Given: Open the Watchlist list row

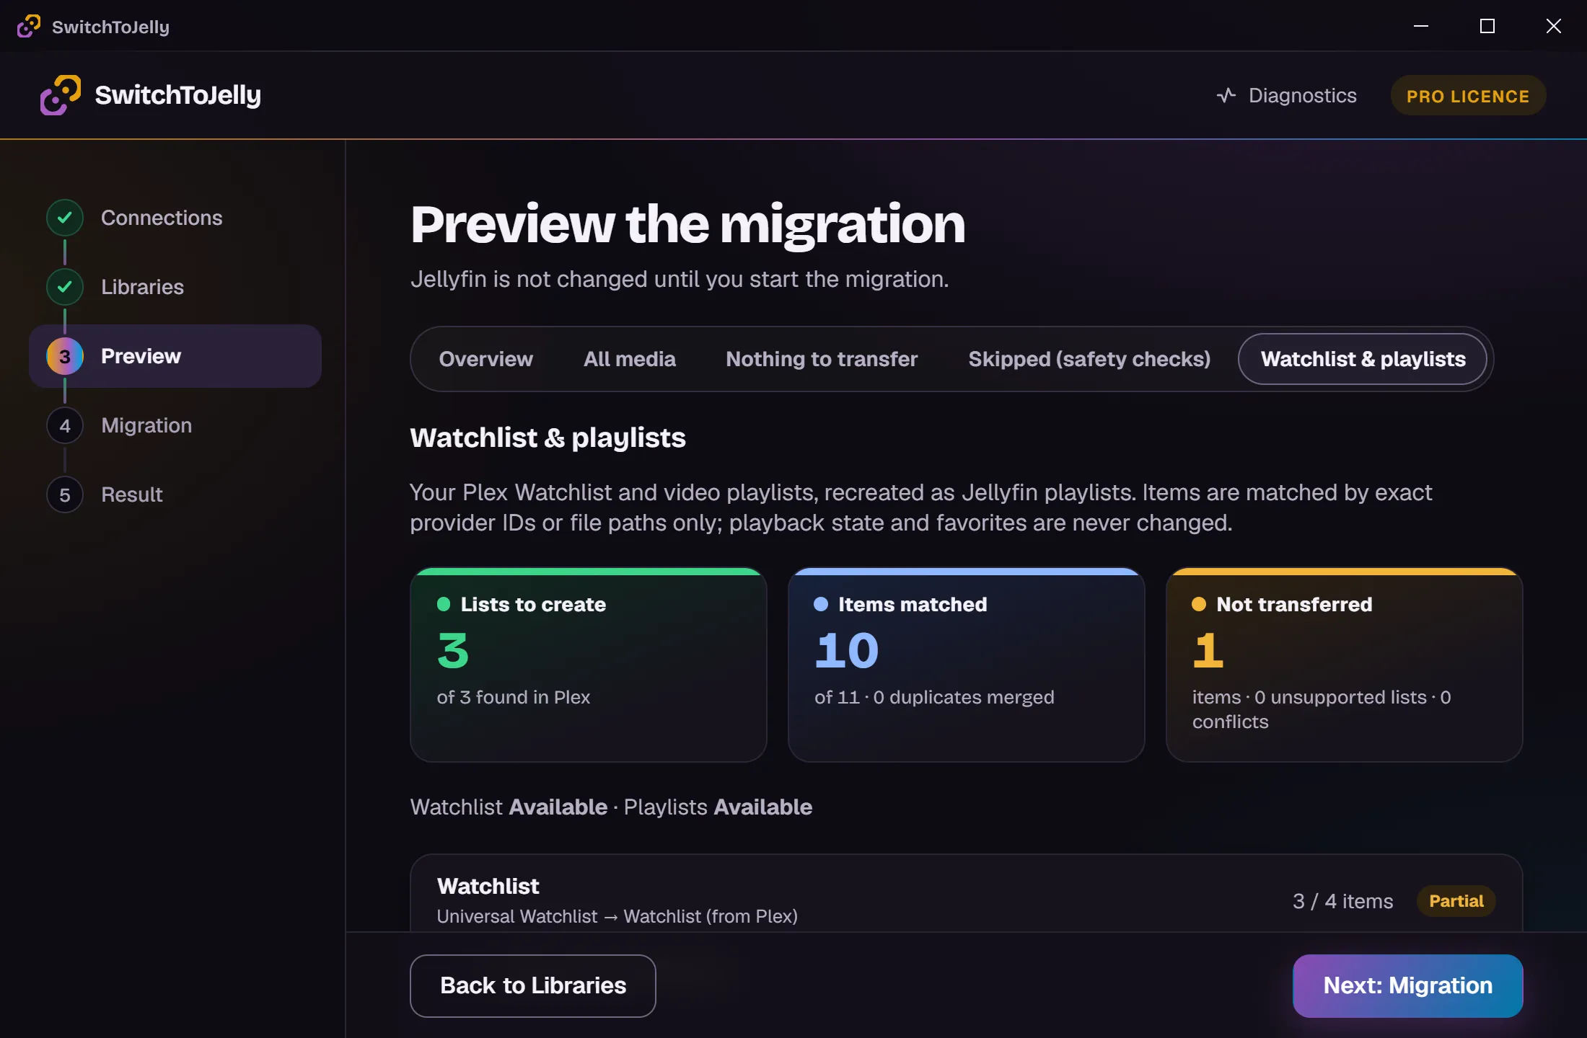Looking at the screenshot, I should point(966,894).
